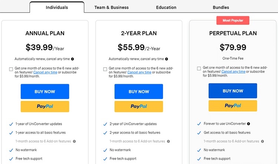Click the Most Popular badge
The image size is (278, 164).
click(233, 20)
